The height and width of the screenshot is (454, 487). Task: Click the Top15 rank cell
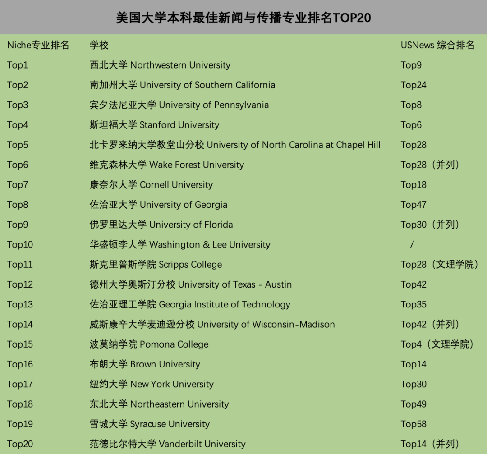[20, 344]
